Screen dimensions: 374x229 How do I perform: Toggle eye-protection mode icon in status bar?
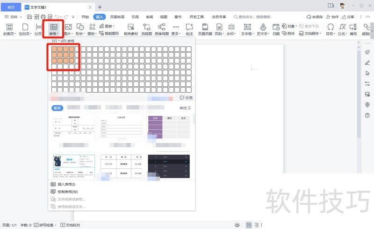(237, 225)
